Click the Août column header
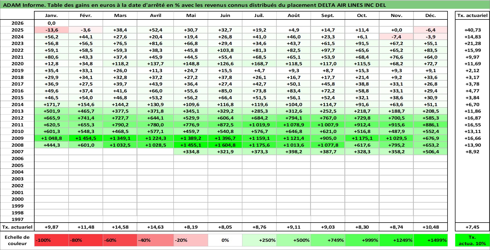The height and width of the screenshot is (250, 490). click(x=294, y=16)
